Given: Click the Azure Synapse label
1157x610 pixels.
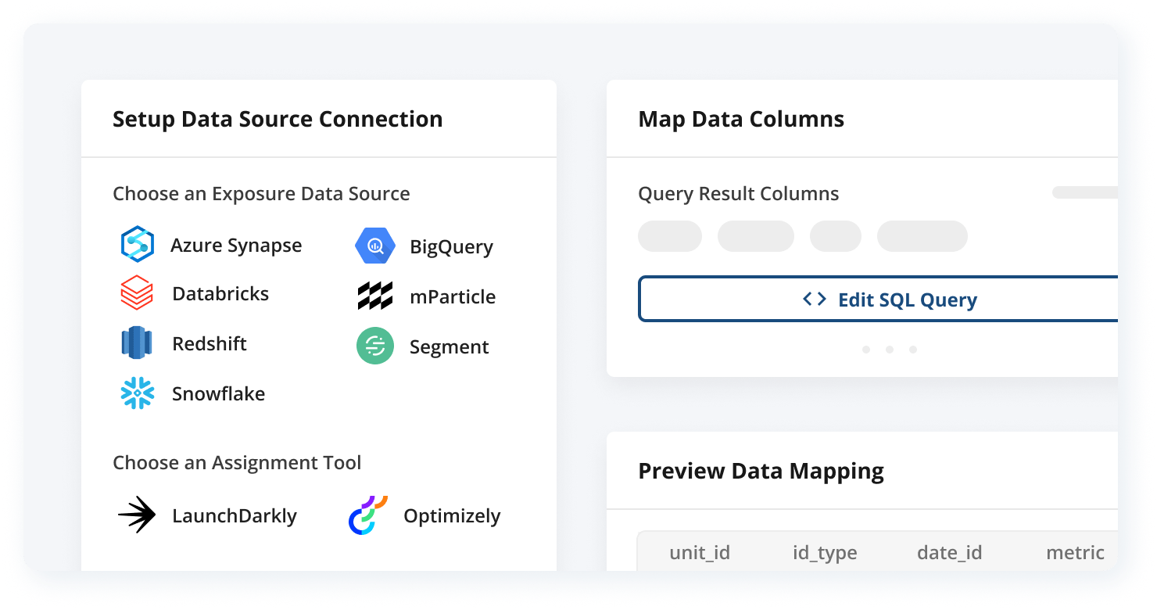Looking at the screenshot, I should click(x=236, y=246).
